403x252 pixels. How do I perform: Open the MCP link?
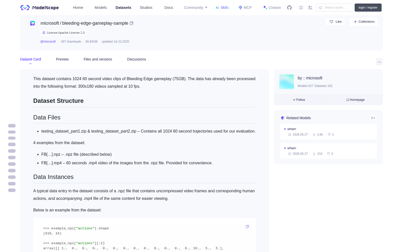coord(245,8)
